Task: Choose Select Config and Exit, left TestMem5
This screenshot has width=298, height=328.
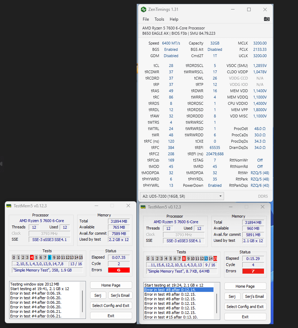Action: coord(111,306)
